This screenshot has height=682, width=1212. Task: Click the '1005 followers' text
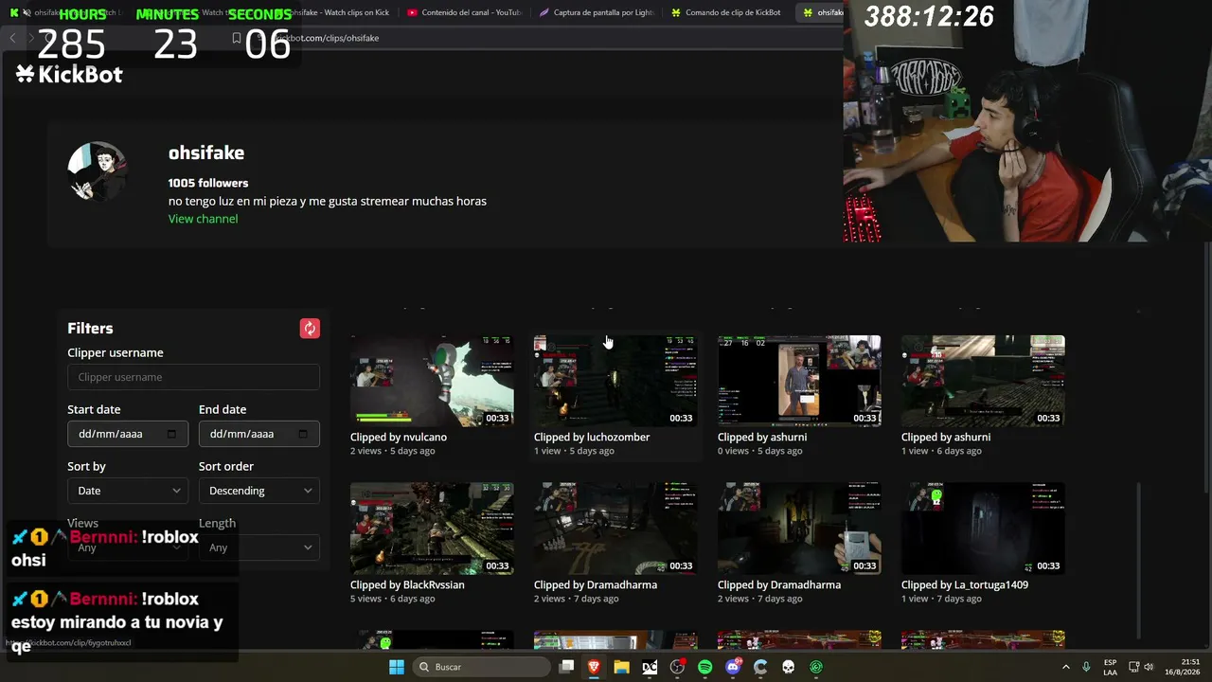click(x=208, y=183)
